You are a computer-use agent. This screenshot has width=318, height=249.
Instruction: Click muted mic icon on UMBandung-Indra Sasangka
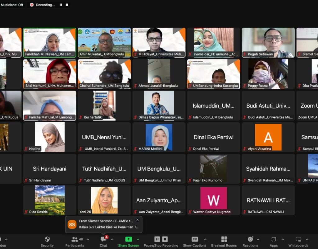[x=190, y=86]
